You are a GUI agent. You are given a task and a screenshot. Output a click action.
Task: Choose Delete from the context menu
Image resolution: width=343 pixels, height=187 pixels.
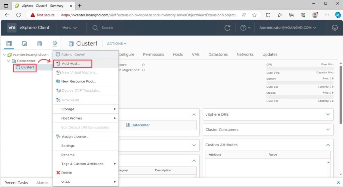(x=86, y=173)
